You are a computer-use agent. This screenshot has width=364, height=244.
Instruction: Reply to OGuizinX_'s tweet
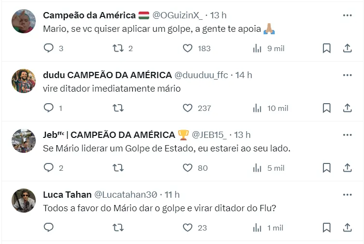(49, 48)
